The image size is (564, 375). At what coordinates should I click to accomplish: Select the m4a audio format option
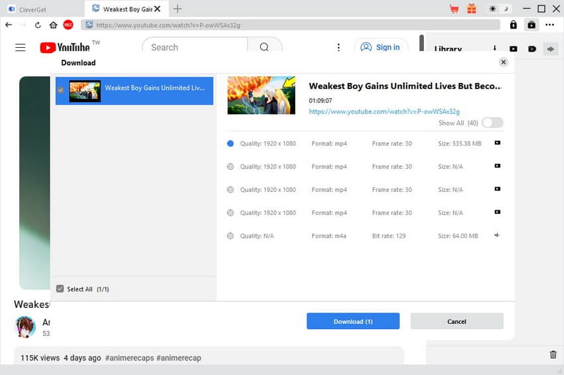point(230,236)
